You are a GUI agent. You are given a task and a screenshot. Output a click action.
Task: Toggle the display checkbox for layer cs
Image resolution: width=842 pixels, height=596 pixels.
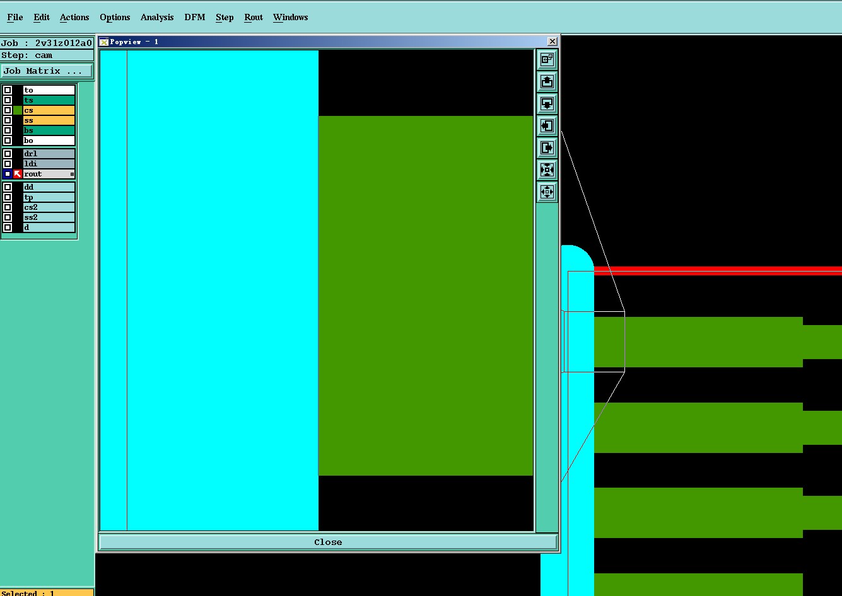coord(8,110)
